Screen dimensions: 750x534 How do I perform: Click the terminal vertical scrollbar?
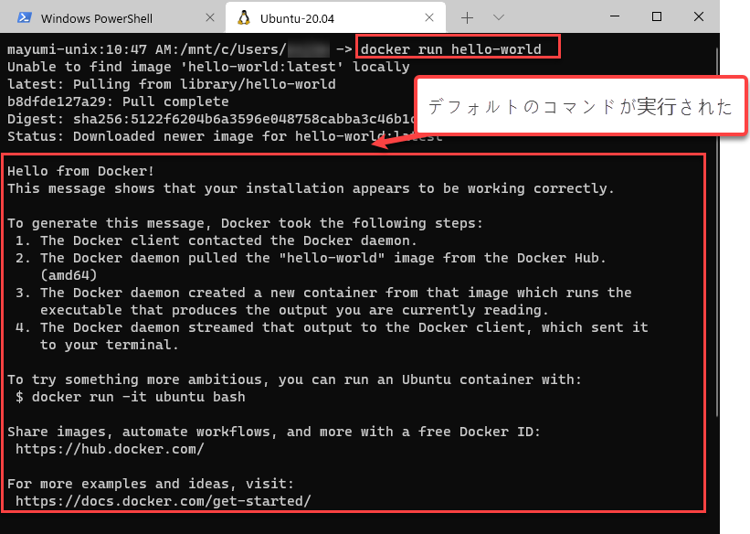[x=716, y=233]
